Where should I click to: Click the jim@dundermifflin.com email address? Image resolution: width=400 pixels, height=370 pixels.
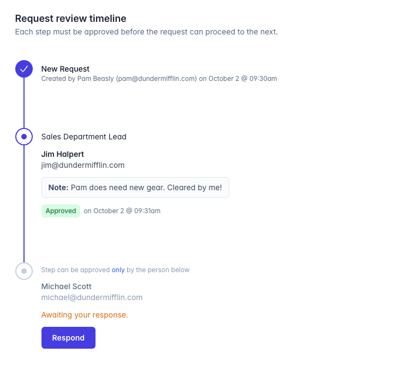[83, 165]
